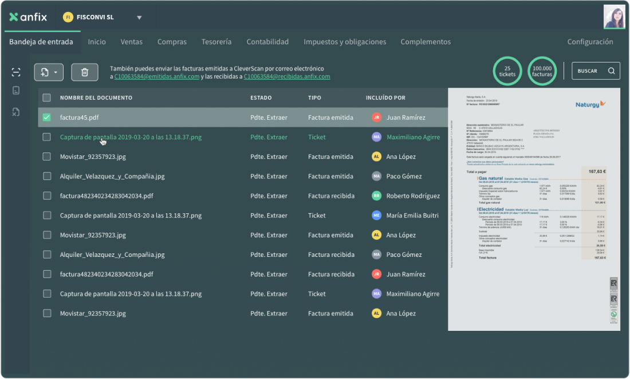Check box for Alquiler row with Factura recibida
Viewport: 630px width, 379px height.
pyautogui.click(x=46, y=255)
